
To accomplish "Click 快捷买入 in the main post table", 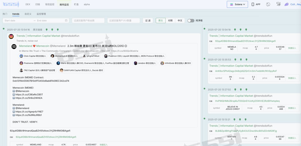I will (x=104, y=145).
